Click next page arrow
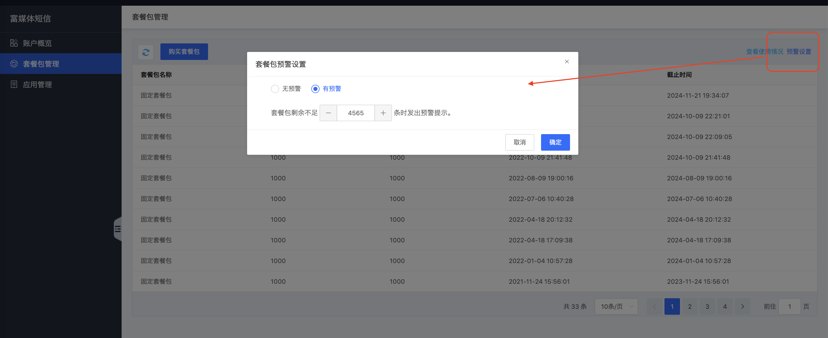The image size is (828, 338). 743,306
